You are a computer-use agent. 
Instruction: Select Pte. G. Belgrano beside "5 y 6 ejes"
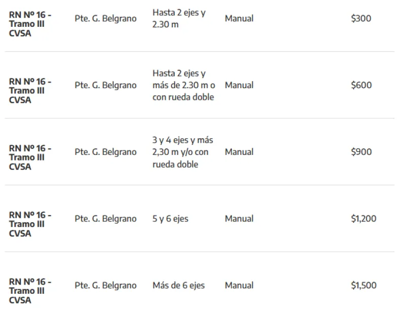click(x=105, y=219)
